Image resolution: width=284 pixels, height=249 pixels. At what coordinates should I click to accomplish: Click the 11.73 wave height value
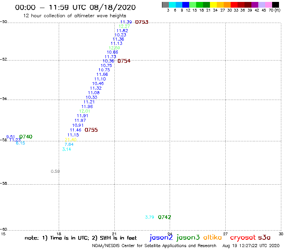pos(110,57)
